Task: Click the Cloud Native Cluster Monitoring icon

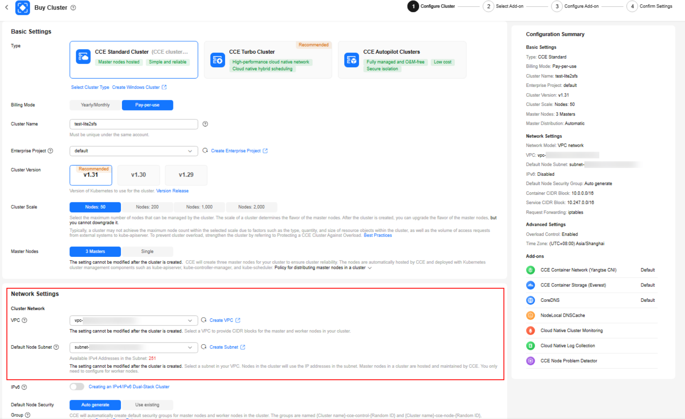Action: (x=531, y=330)
